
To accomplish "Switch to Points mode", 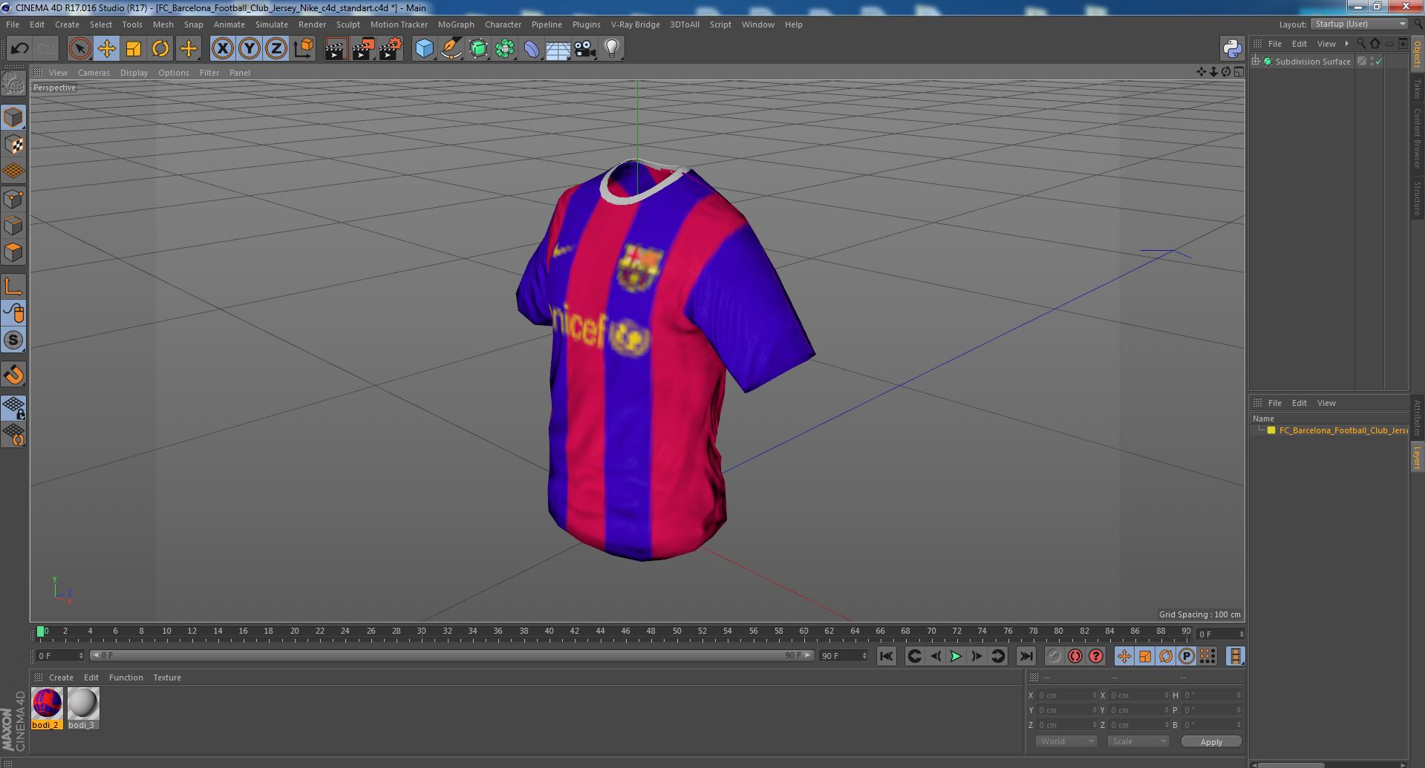I will (x=13, y=199).
